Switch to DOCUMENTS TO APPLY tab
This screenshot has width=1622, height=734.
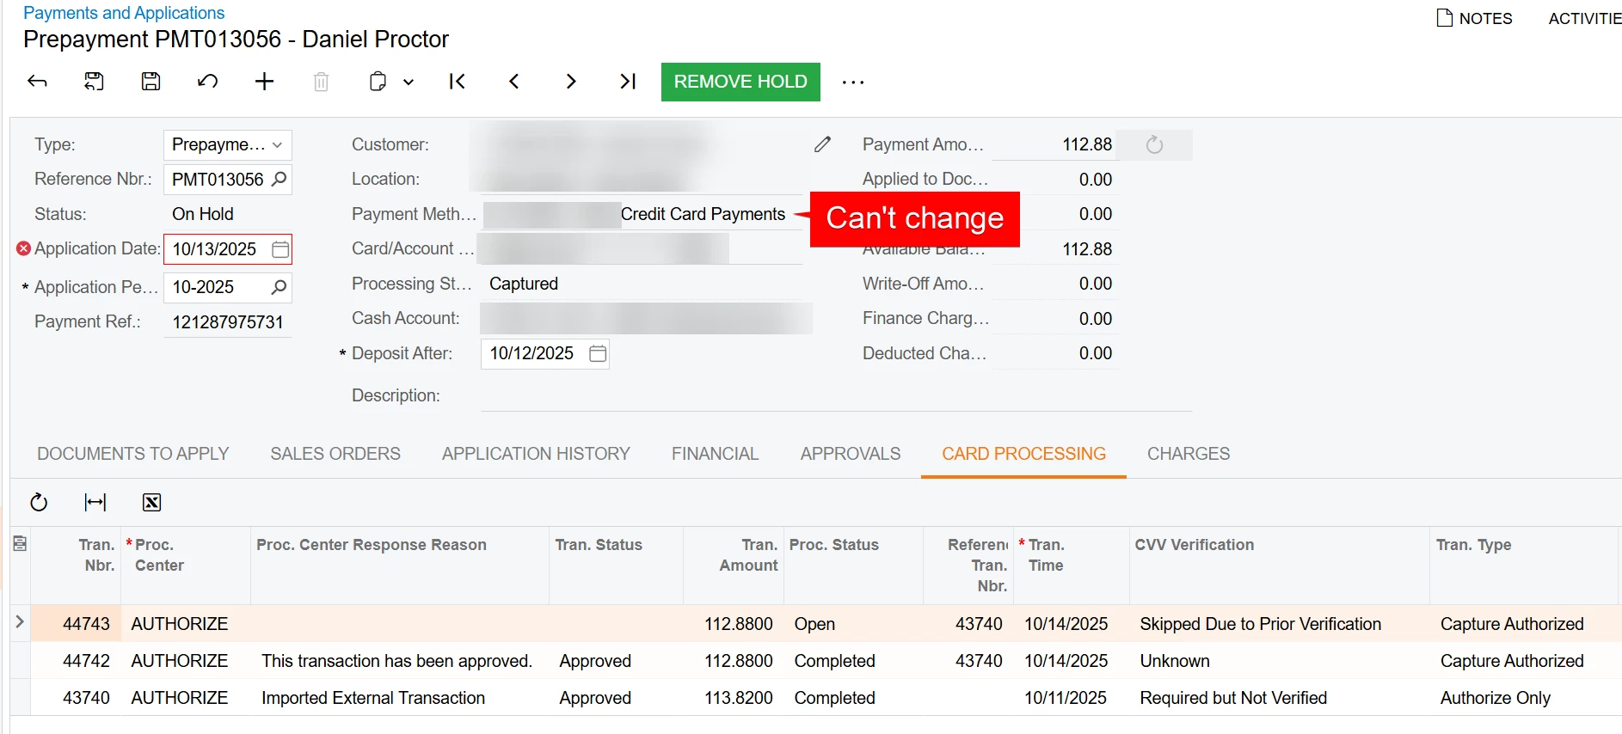coord(133,454)
